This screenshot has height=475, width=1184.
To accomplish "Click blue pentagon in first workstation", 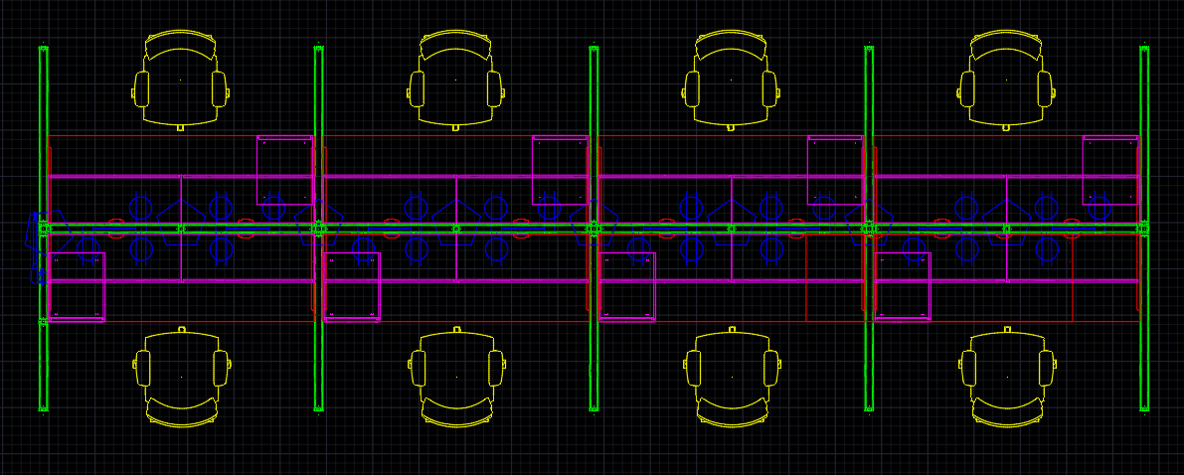I will (x=181, y=222).
